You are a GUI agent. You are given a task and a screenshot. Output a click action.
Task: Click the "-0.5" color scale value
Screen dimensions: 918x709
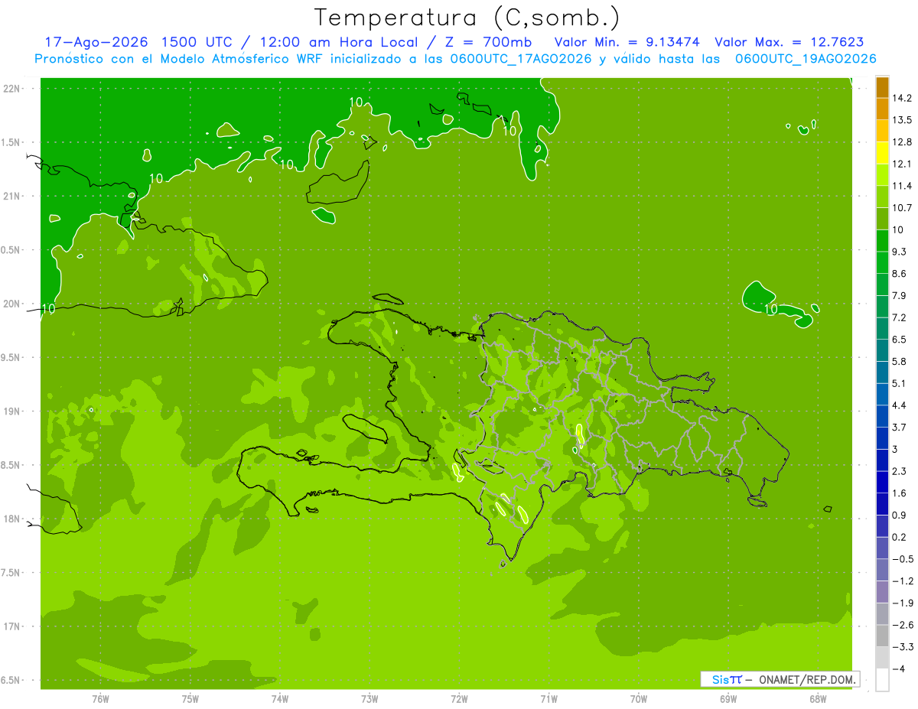(902, 559)
